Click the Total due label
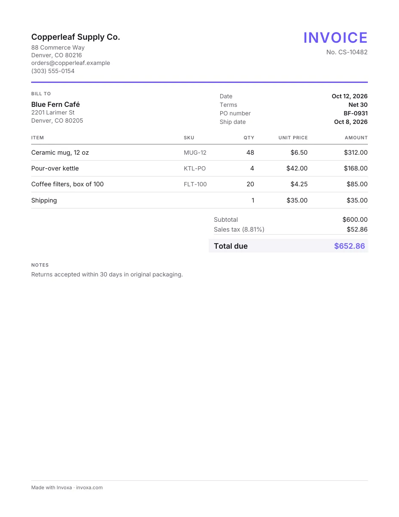 pos(231,246)
